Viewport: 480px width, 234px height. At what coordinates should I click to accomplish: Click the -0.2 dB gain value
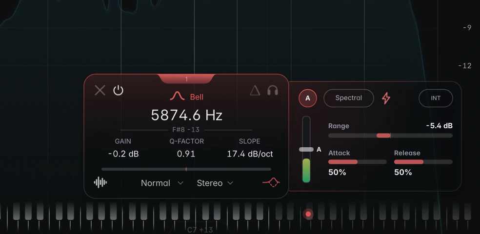pyautogui.click(x=123, y=154)
